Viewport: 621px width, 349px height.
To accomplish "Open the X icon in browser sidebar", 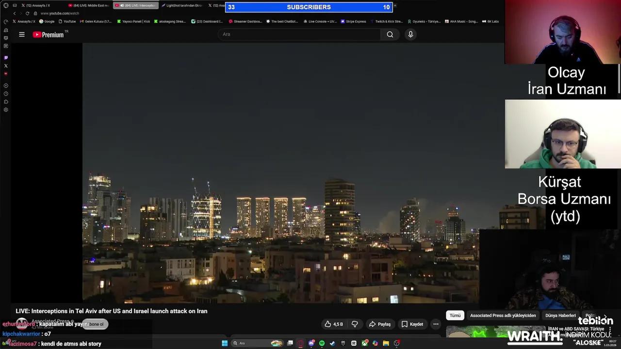I will (x=6, y=66).
